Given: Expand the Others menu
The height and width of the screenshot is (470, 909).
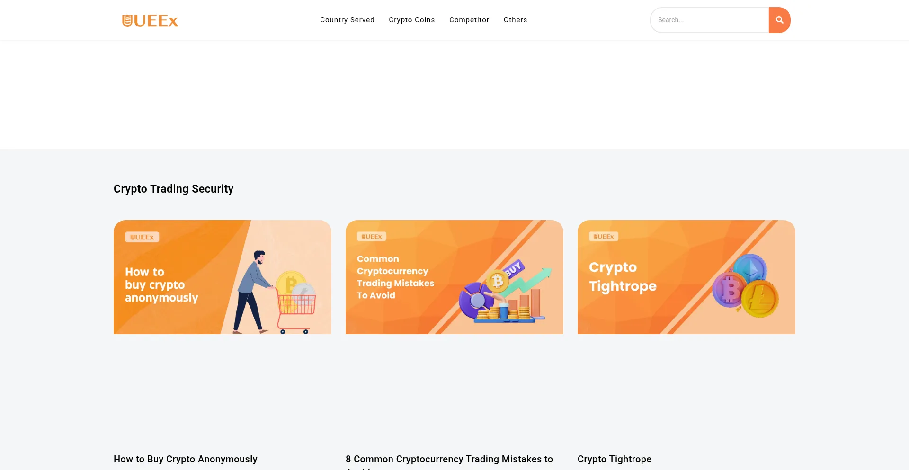Looking at the screenshot, I should [x=515, y=20].
